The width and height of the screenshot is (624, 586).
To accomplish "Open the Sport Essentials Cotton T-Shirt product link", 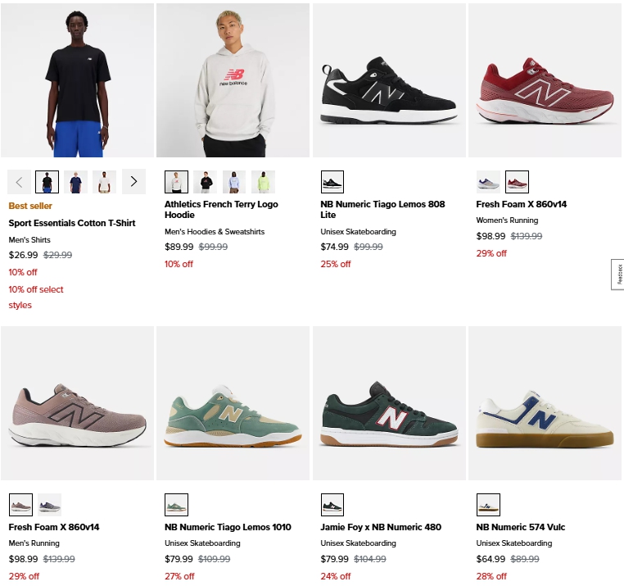I will pyautogui.click(x=72, y=223).
